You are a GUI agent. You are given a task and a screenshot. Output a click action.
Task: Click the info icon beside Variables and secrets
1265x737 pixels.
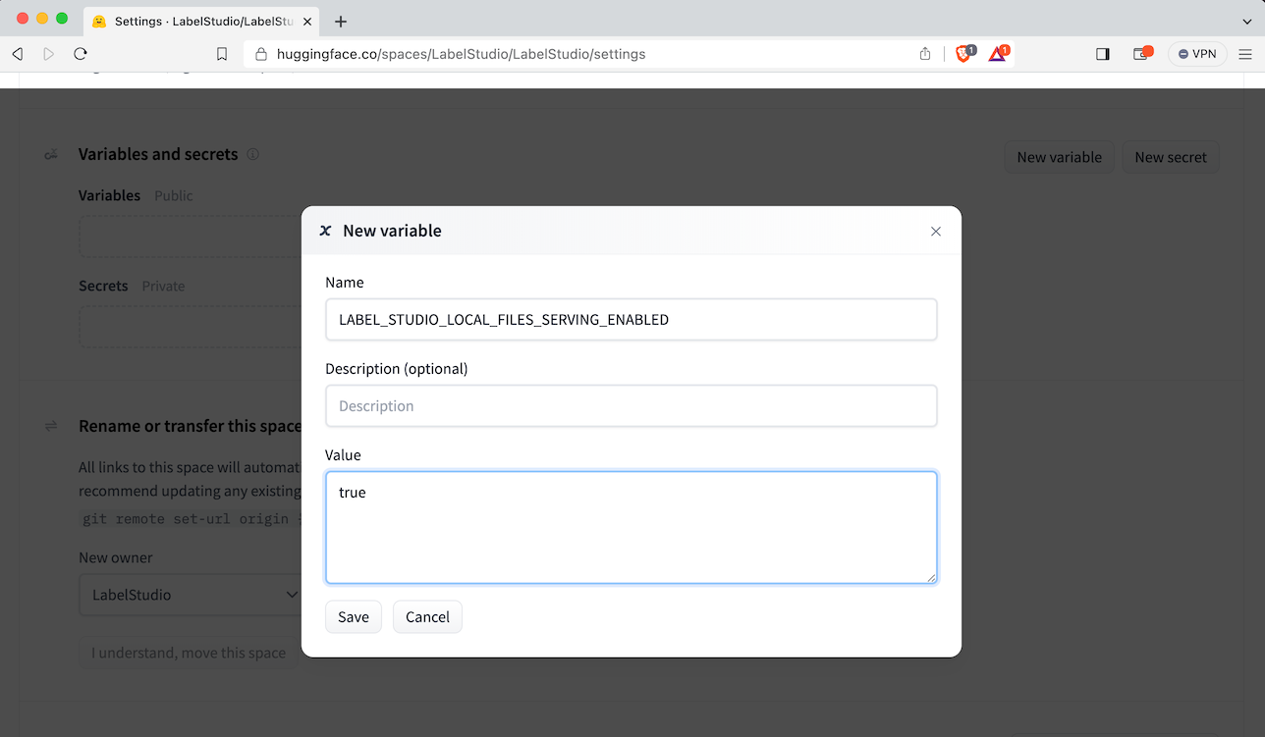click(252, 154)
